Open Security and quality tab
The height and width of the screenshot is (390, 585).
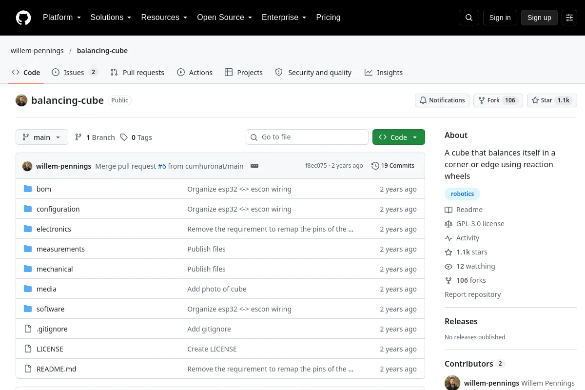pos(313,73)
